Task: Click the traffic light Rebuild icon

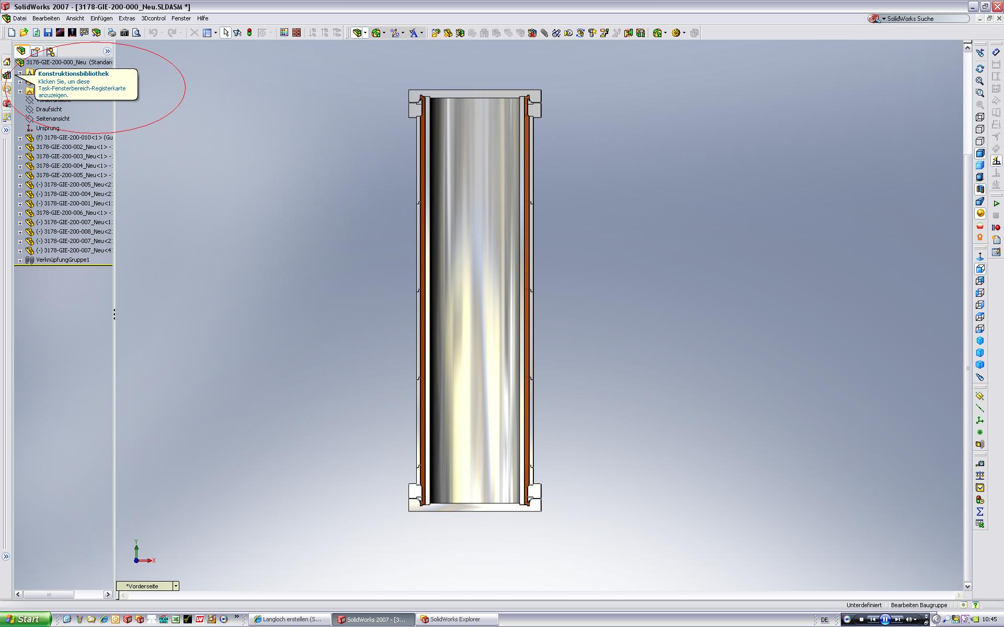Action: [x=249, y=33]
